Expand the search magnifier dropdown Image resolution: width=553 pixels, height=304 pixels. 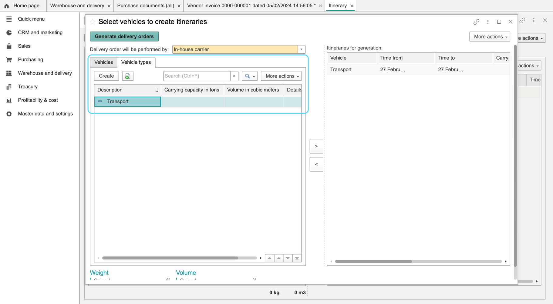click(x=250, y=76)
